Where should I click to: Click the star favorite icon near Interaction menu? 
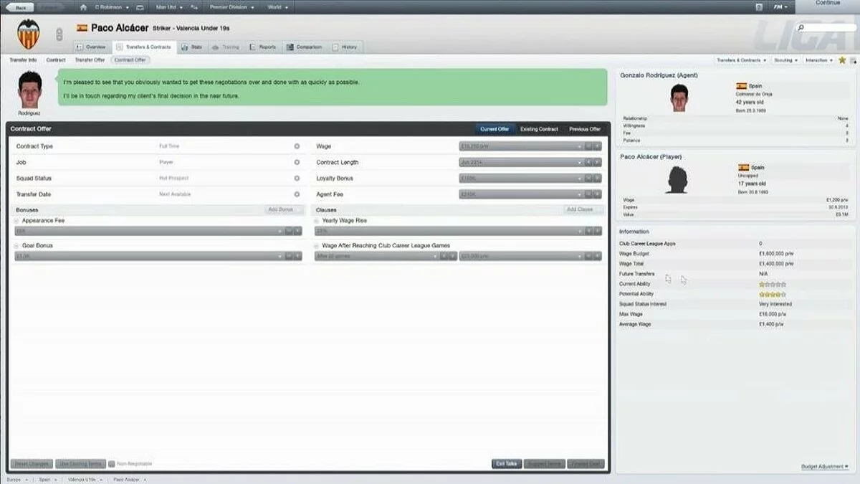coord(841,60)
